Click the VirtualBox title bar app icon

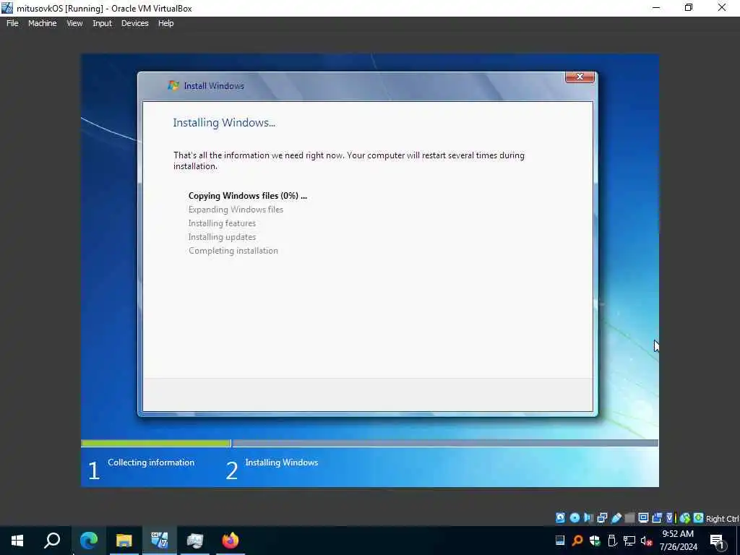7,8
